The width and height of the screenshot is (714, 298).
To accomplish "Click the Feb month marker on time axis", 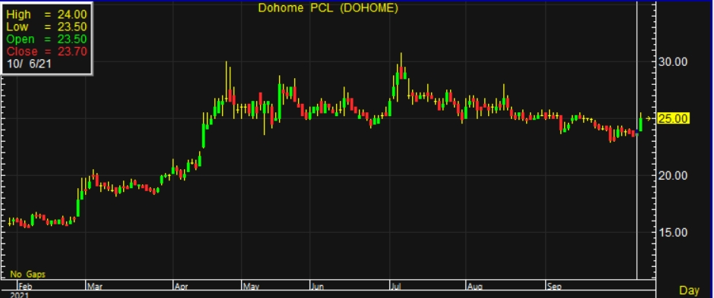I will [x=24, y=286].
